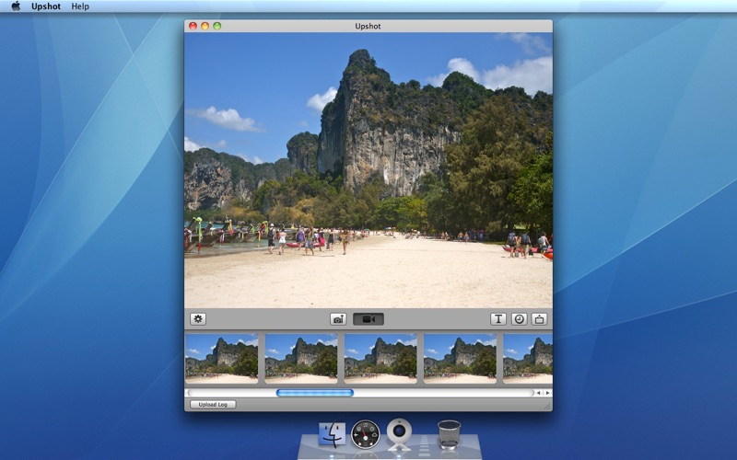The height and width of the screenshot is (460, 737).
Task: Click the blue horizontal scrollbar thumb
Action: pos(315,393)
